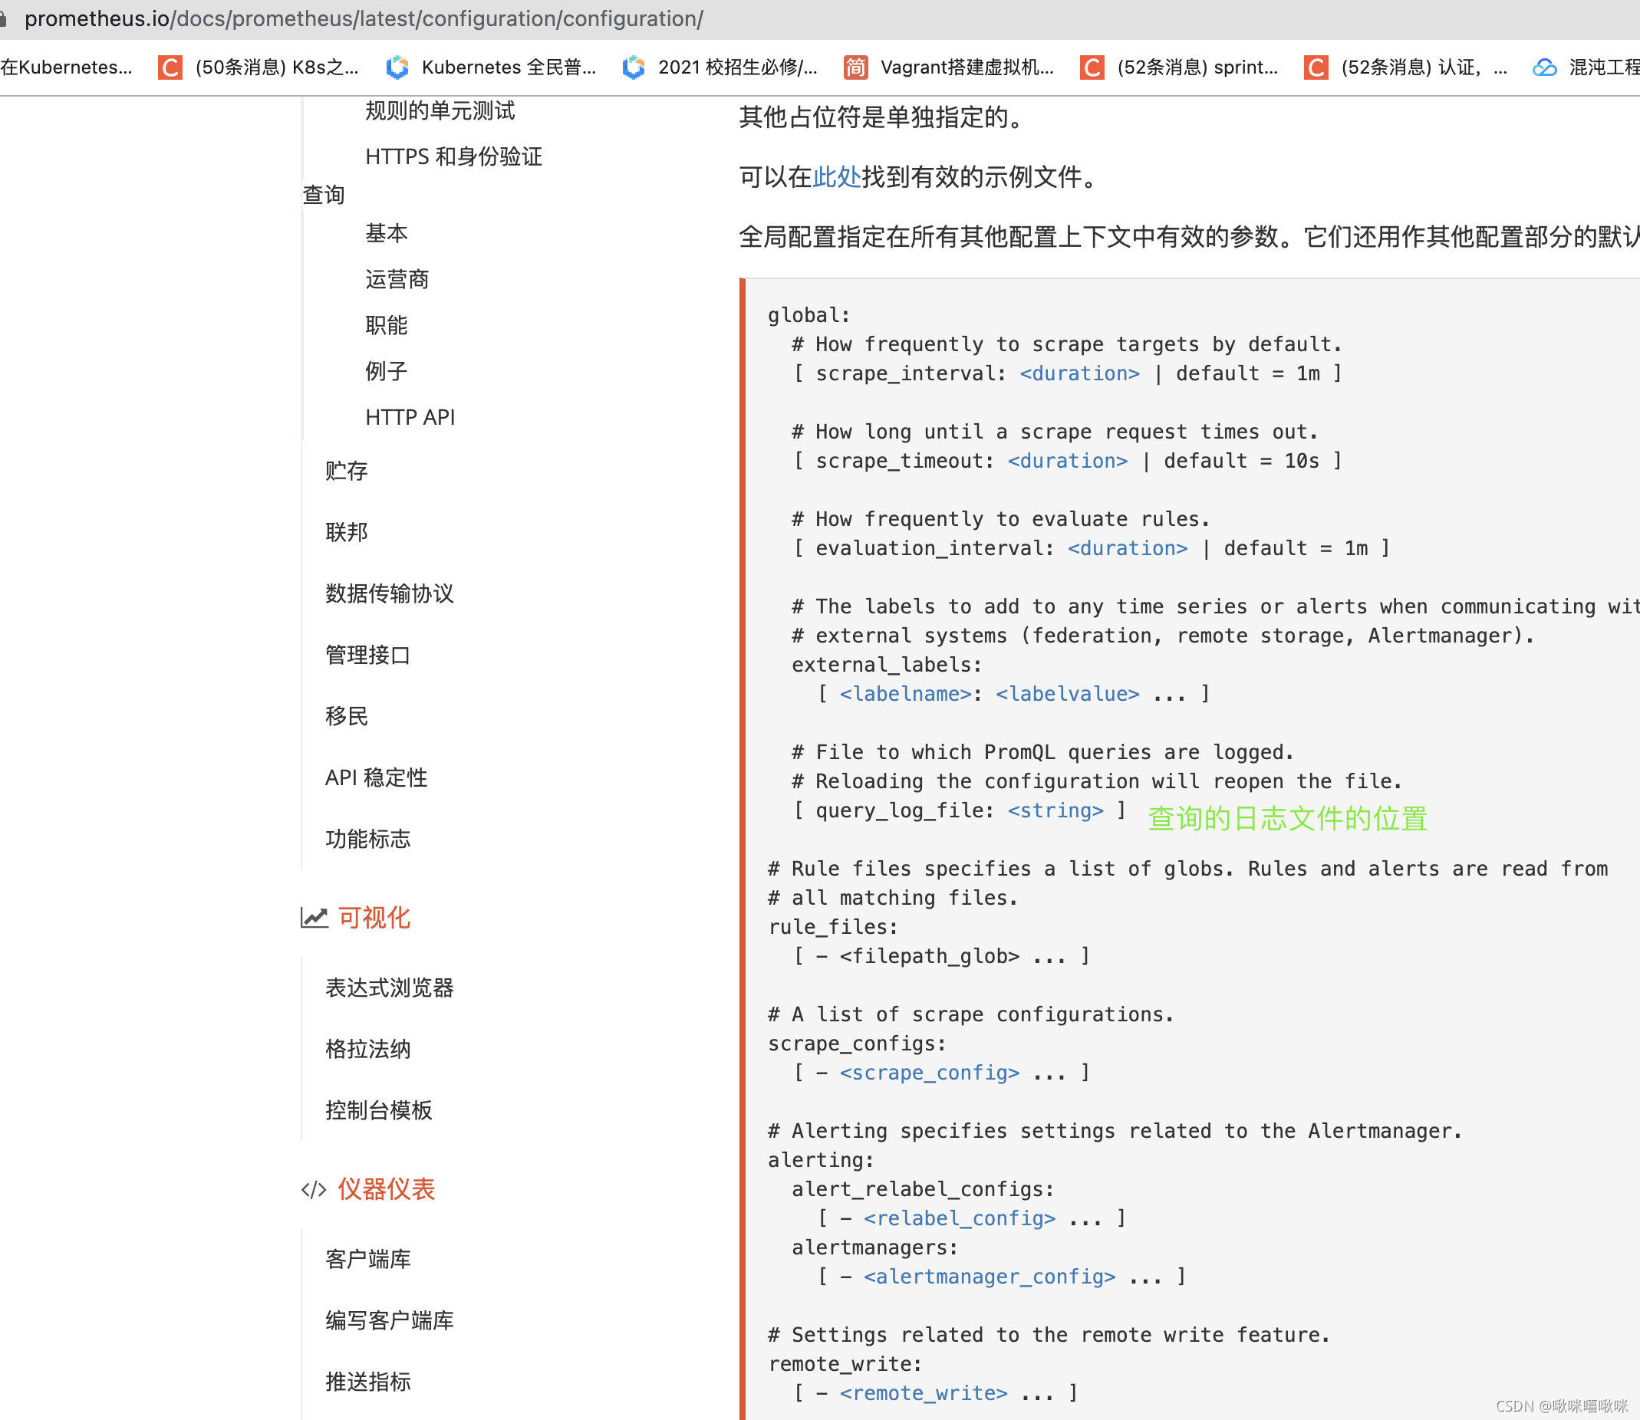Open the 认证 bookmark's red C icon

(x=1316, y=67)
